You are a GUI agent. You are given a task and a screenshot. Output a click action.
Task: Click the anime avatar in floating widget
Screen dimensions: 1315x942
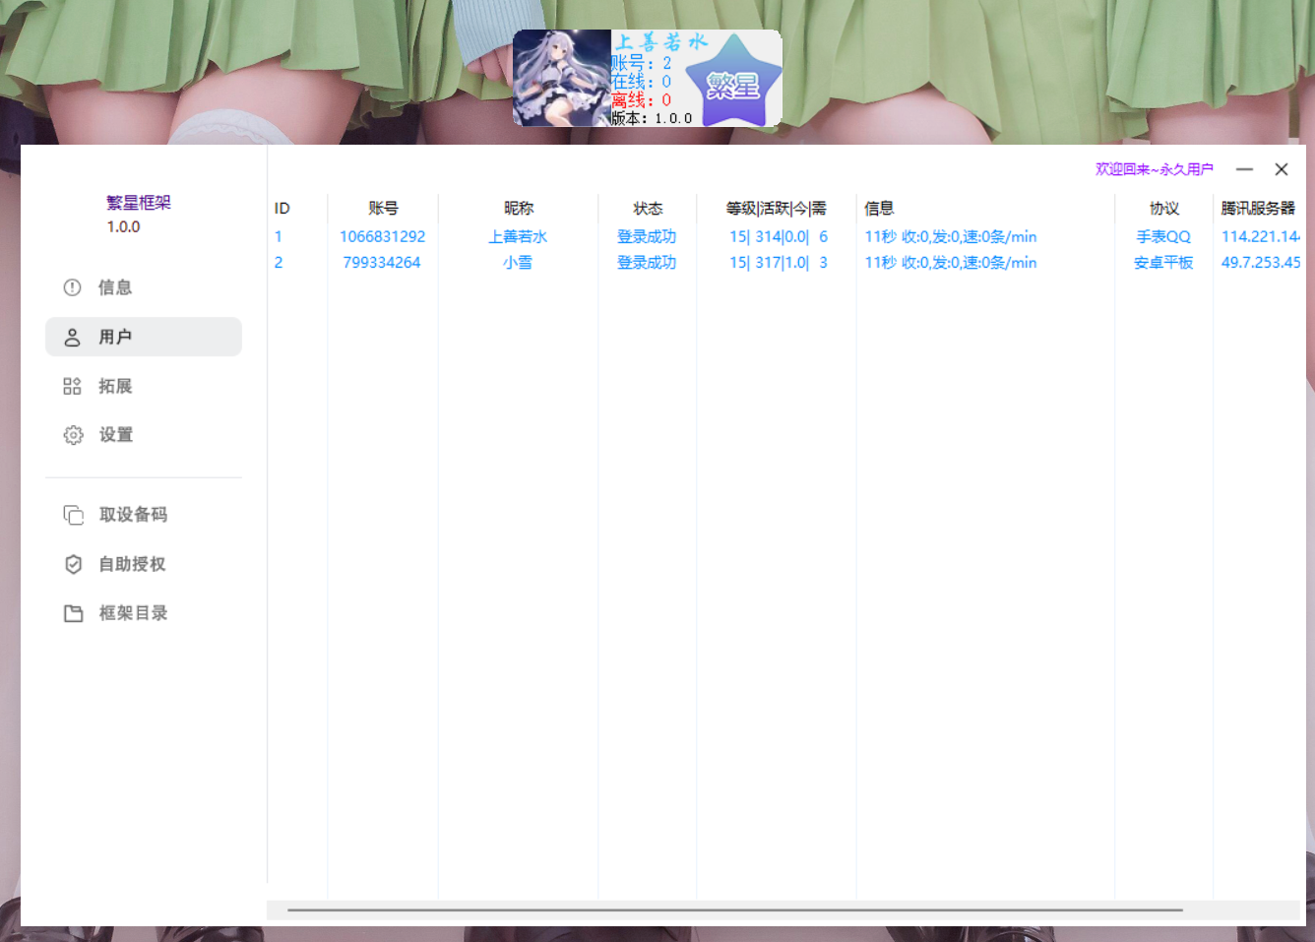pos(562,78)
